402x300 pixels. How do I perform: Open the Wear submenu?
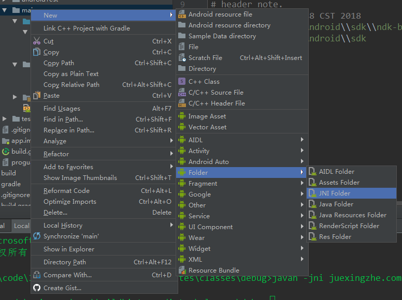[242, 237]
